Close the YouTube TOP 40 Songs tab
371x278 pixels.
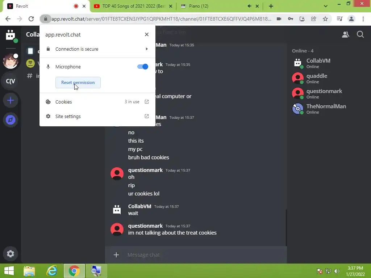coord(171,6)
